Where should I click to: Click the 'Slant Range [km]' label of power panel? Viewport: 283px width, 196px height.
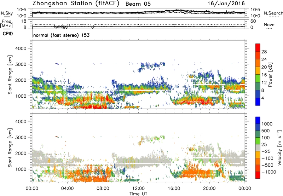(10, 75)
